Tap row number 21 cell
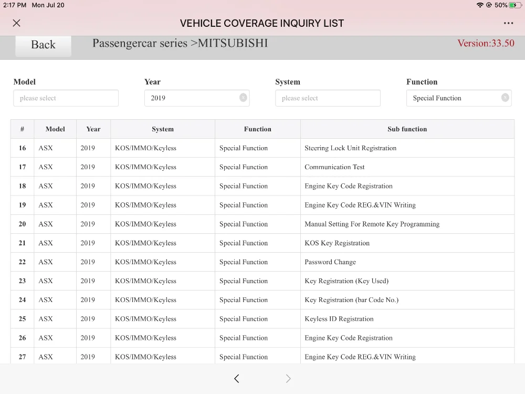Image resolution: width=525 pixels, height=394 pixels. (x=22, y=243)
